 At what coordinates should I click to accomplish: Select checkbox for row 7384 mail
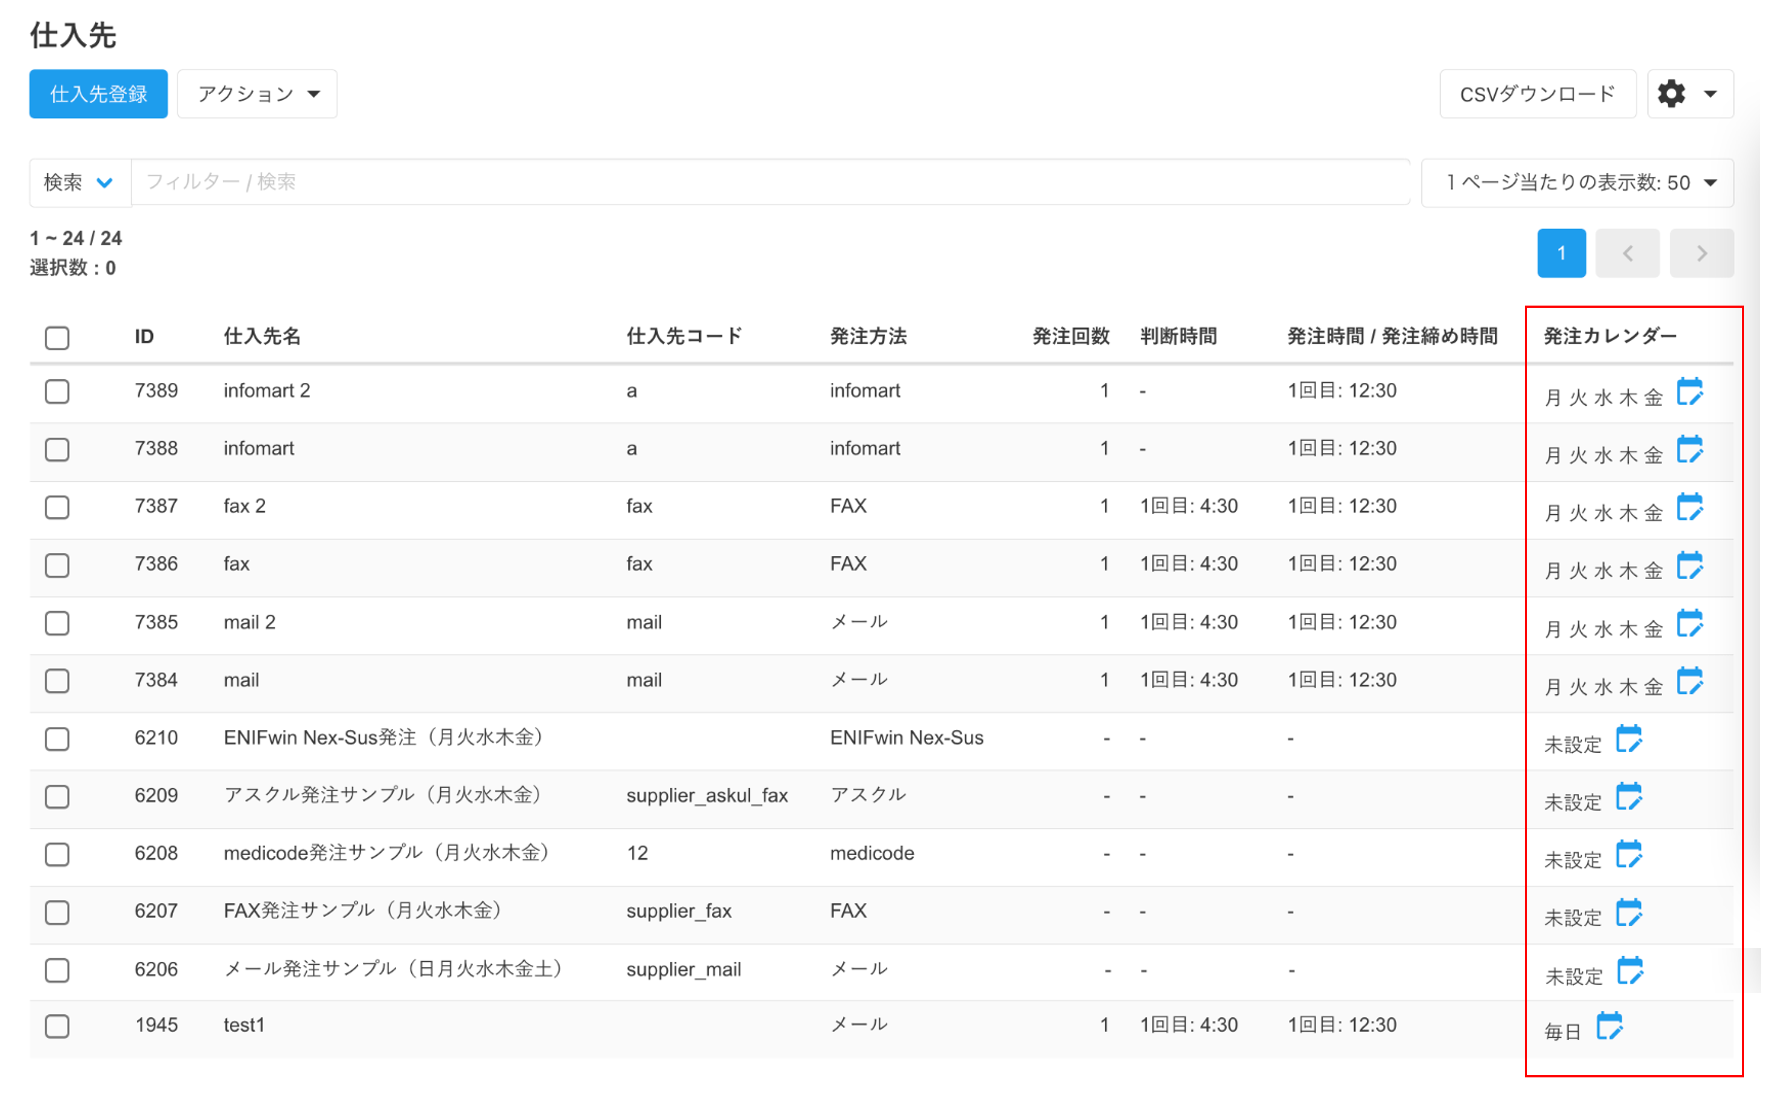[57, 681]
